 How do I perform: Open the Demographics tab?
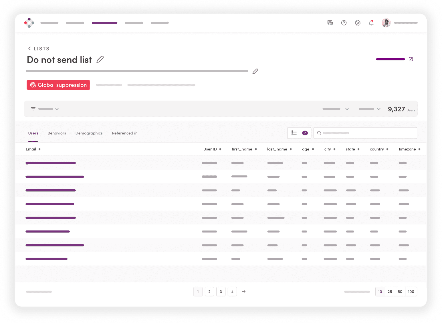(x=89, y=133)
